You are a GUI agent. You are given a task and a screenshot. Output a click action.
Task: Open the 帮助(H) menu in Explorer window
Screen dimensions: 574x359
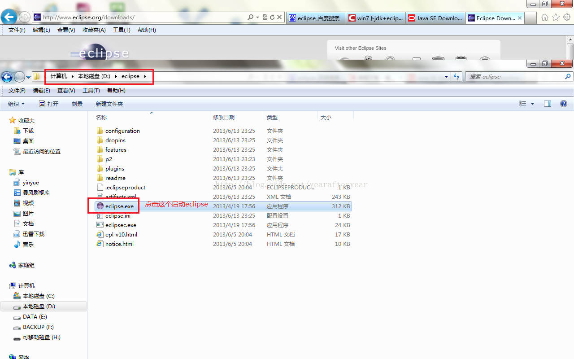(116, 91)
